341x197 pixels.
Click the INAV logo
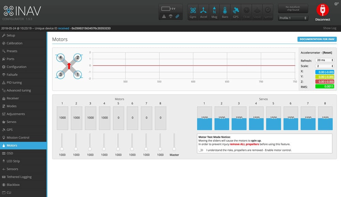pos(22,11)
